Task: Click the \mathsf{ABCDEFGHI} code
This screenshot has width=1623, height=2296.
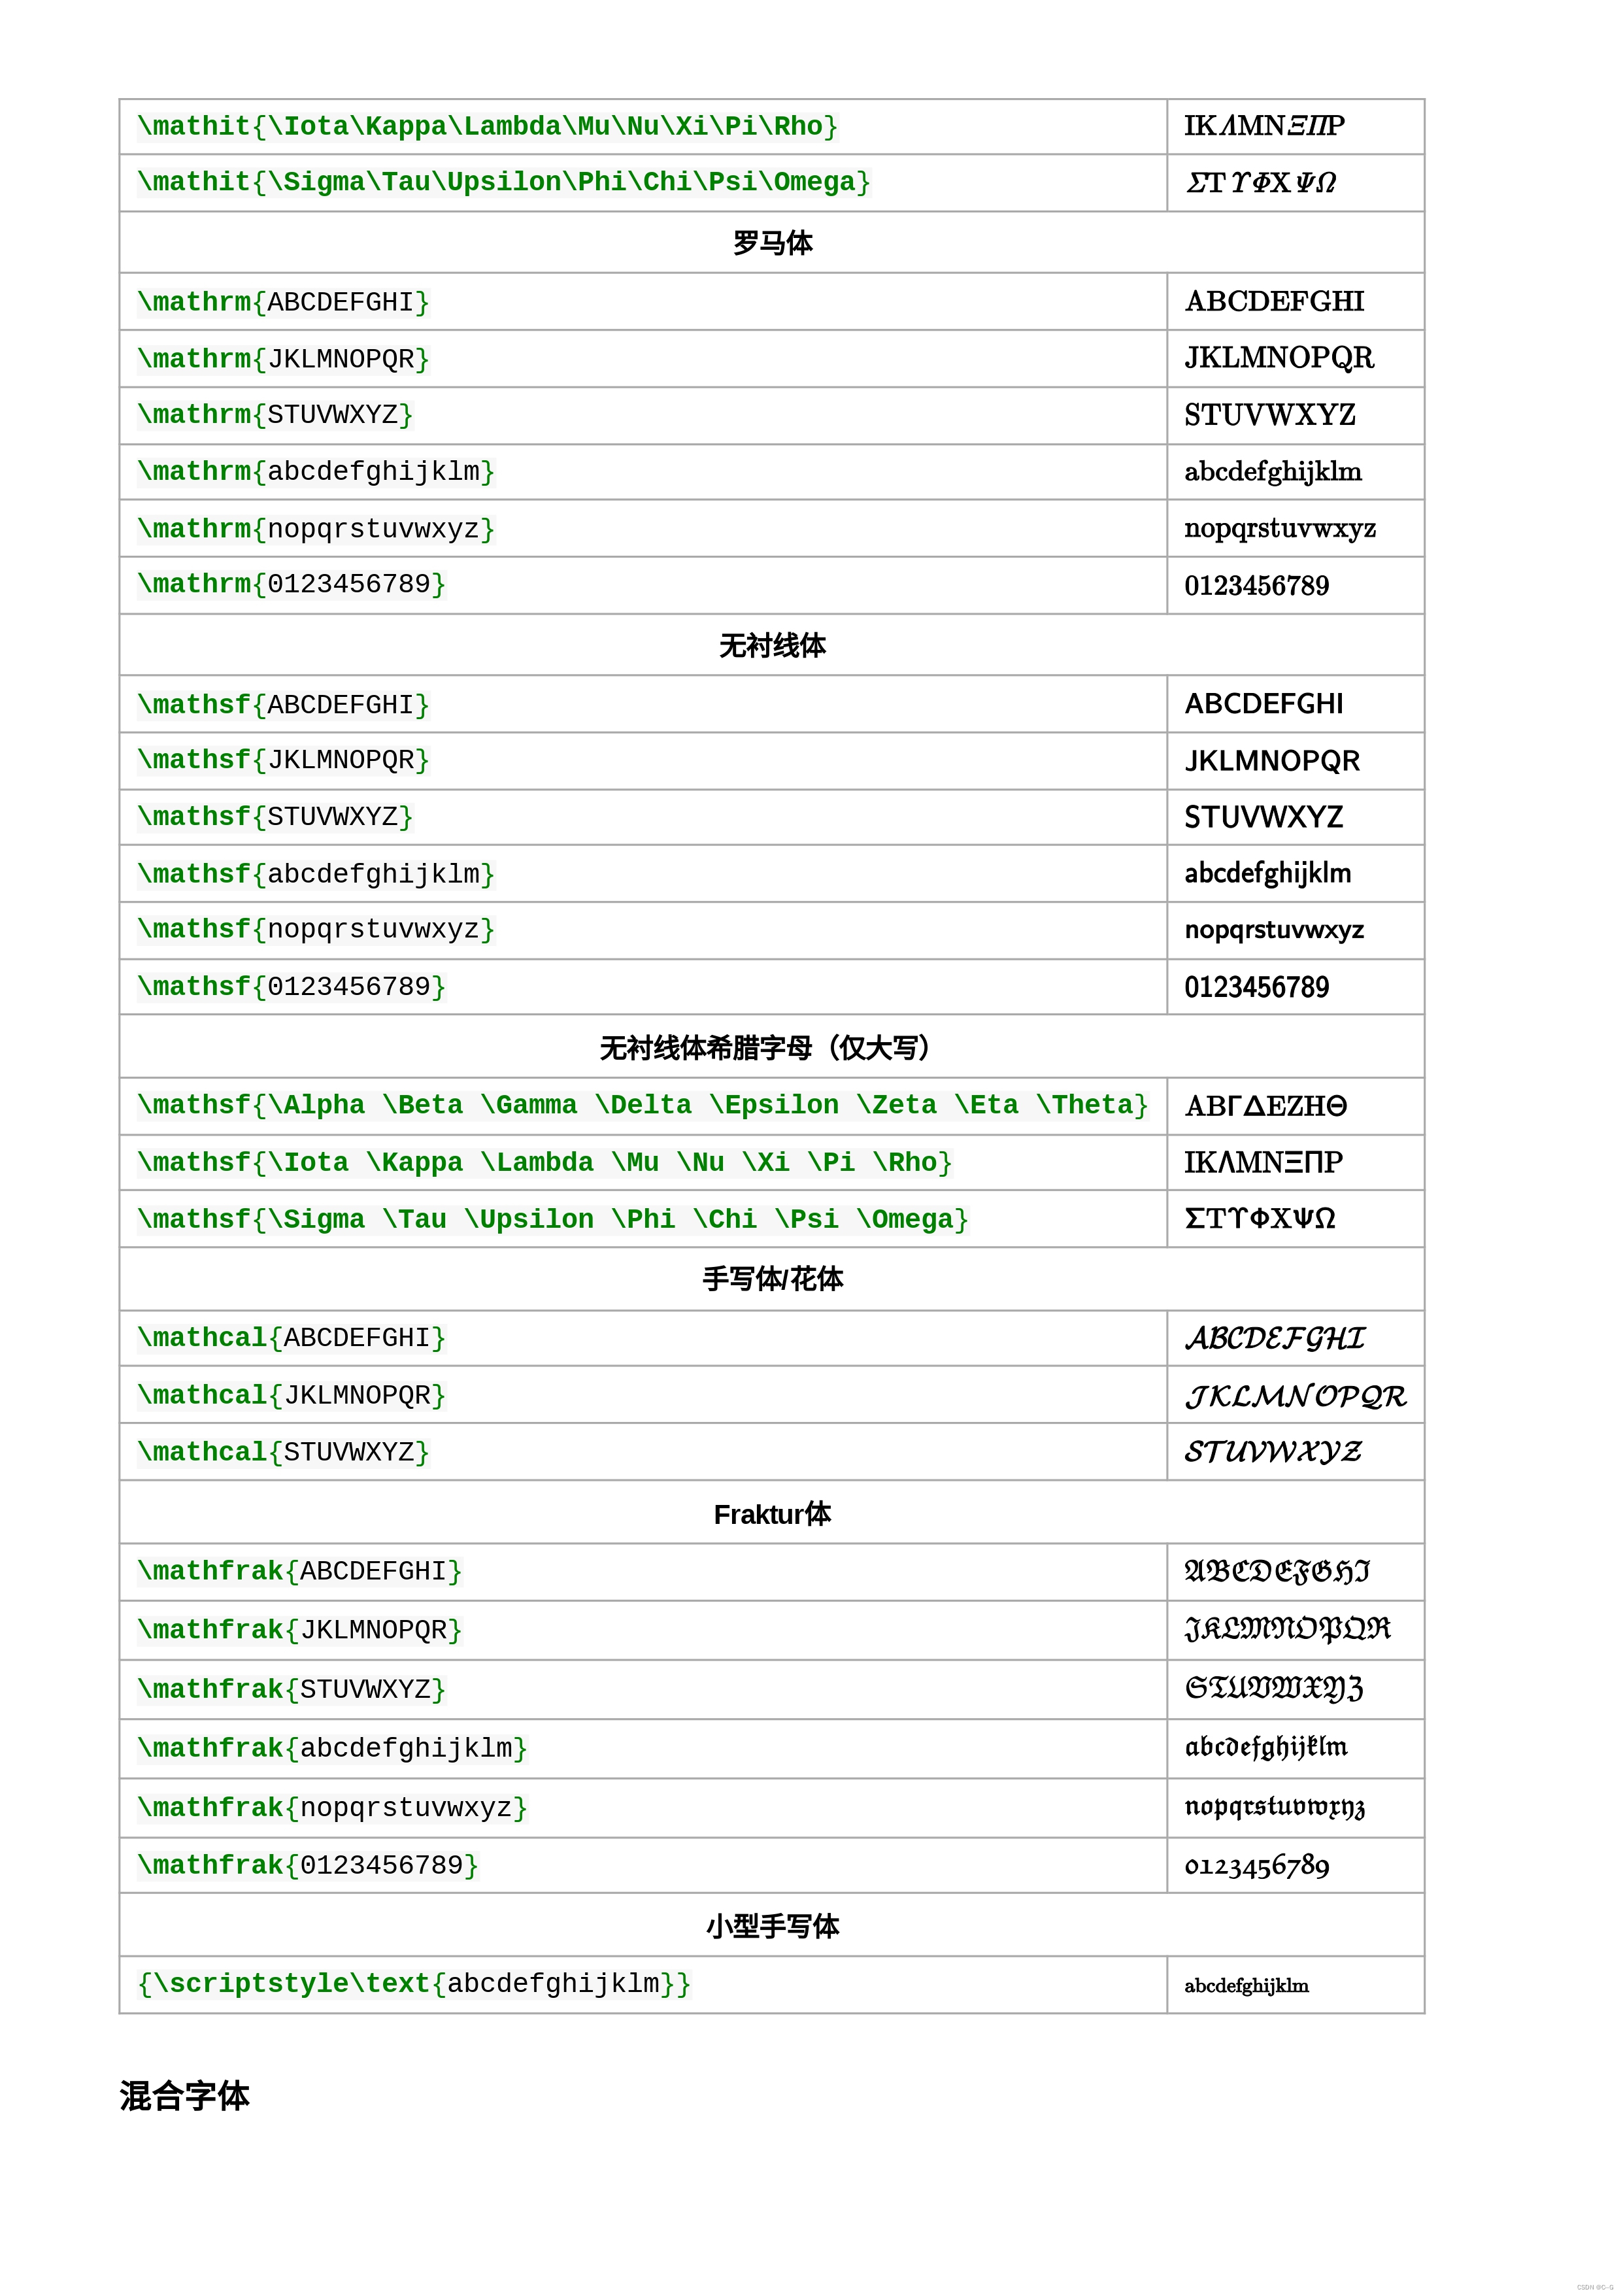Action: point(283,705)
